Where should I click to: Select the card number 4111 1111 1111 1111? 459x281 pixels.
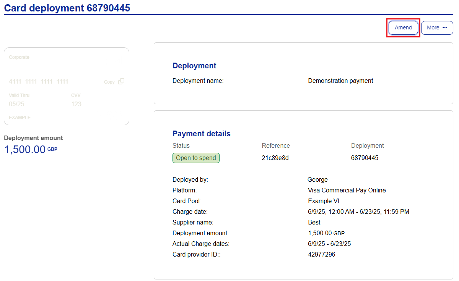[x=39, y=81]
